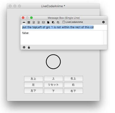Click the 右上 button
This screenshot has width=115, height=113.
click(x=74, y=79)
